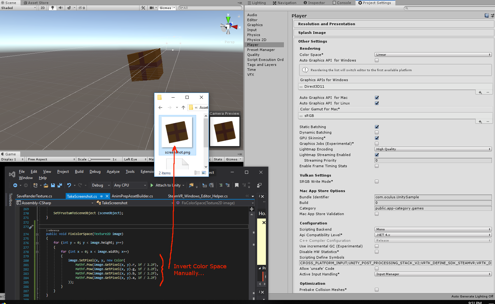The image size is (495, 304).
Task: Uncheck Auto Graphics API for Linux
Action: [377, 103]
